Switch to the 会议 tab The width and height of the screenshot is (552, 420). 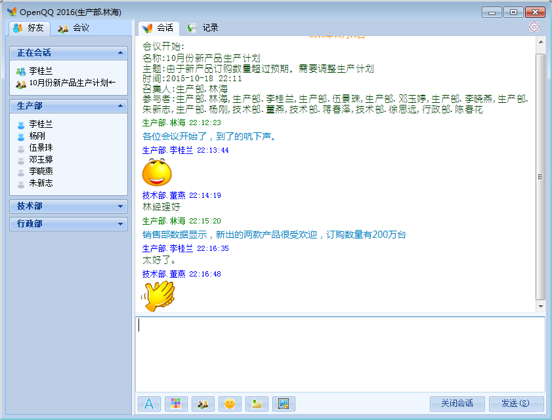(x=74, y=28)
